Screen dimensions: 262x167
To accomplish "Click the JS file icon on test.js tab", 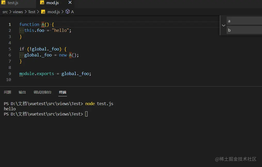I will pyautogui.click(x=3, y=3).
